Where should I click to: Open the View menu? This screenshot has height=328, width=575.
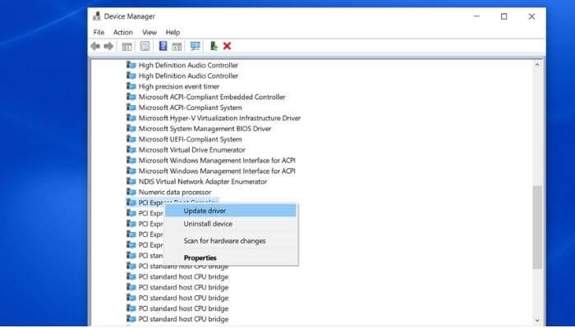pos(149,32)
